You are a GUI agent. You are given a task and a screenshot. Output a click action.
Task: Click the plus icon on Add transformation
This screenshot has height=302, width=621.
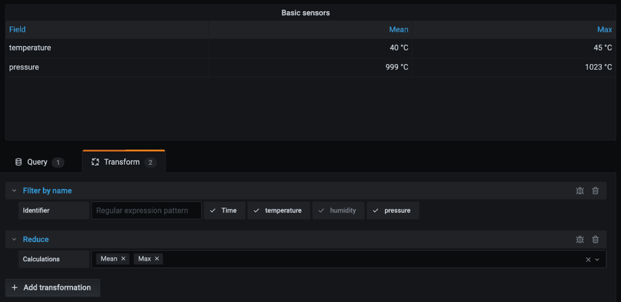pos(14,288)
